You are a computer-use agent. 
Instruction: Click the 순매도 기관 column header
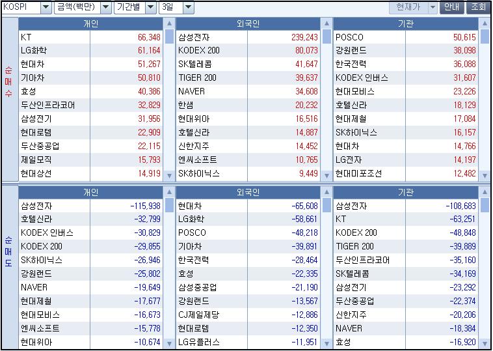click(x=406, y=192)
